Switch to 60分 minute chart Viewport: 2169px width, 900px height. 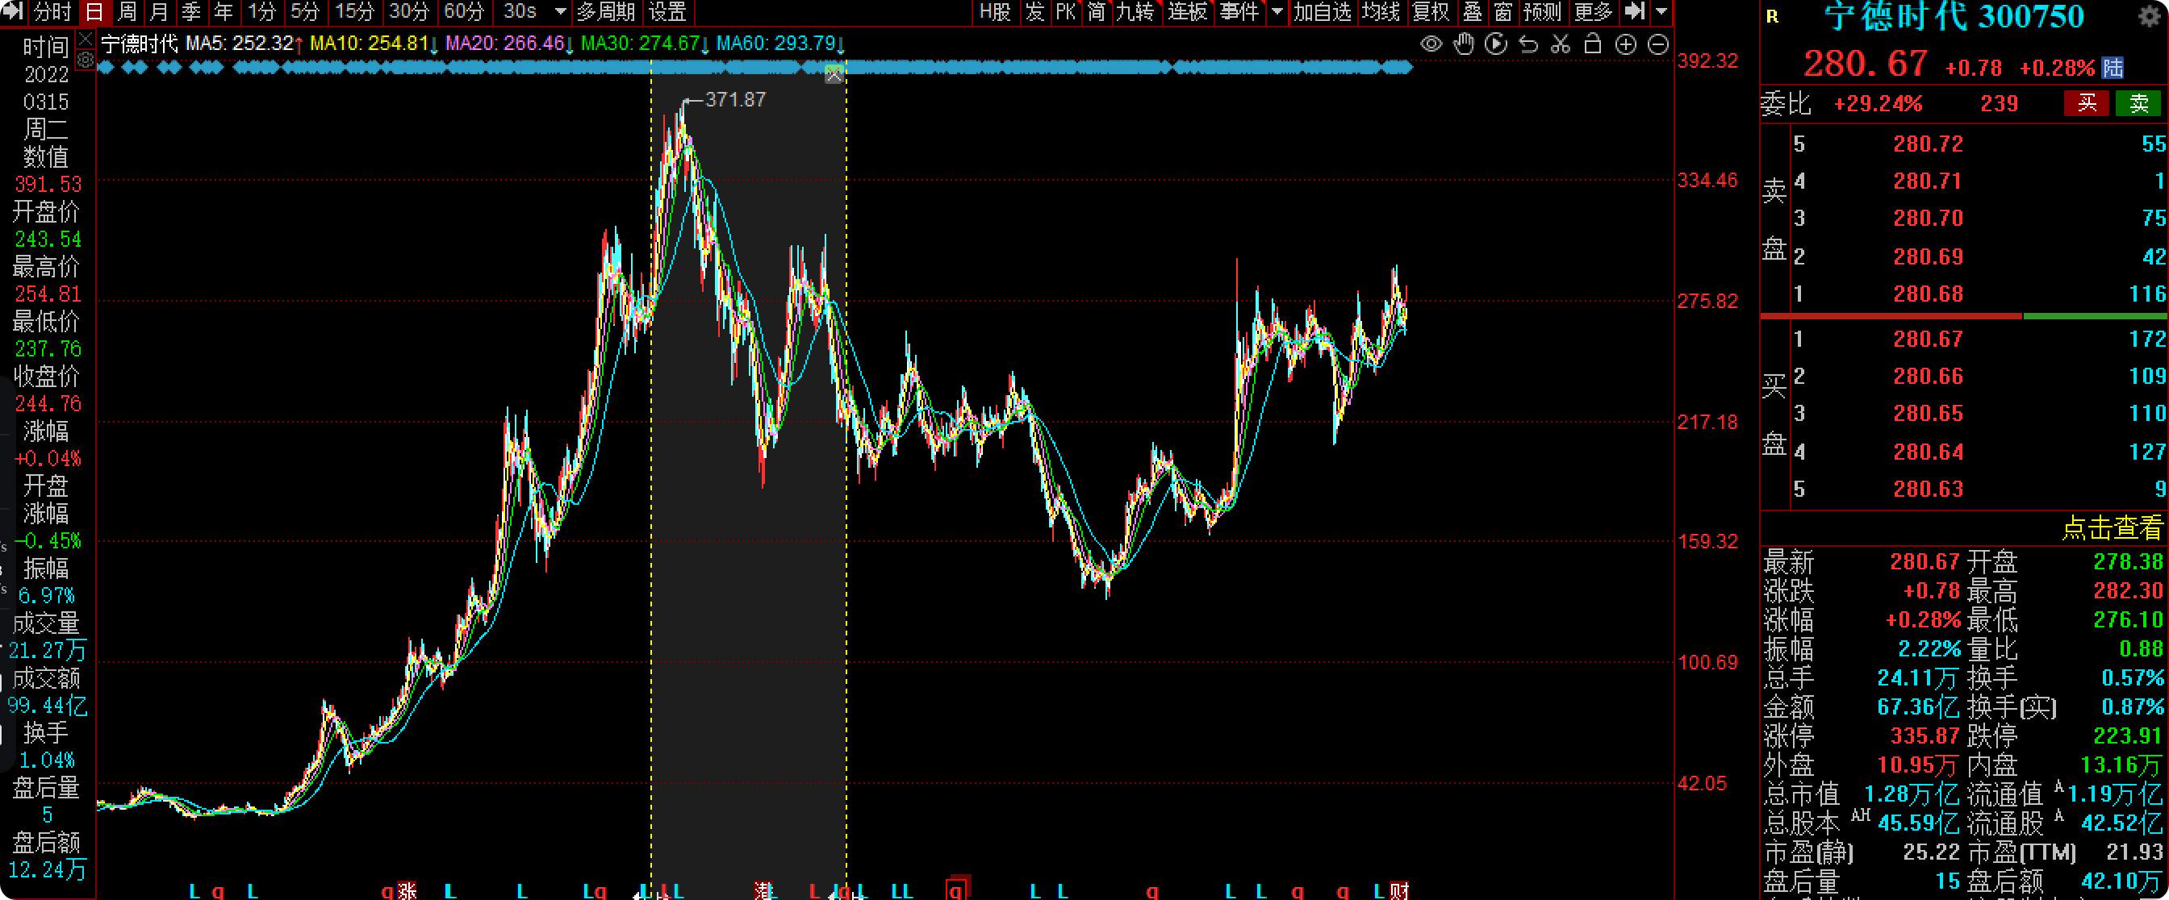point(464,12)
